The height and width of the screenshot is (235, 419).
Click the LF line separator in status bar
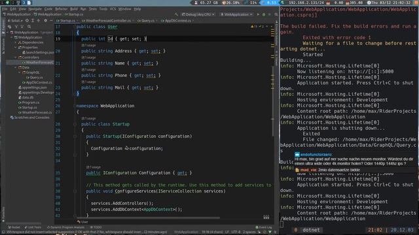point(227,232)
